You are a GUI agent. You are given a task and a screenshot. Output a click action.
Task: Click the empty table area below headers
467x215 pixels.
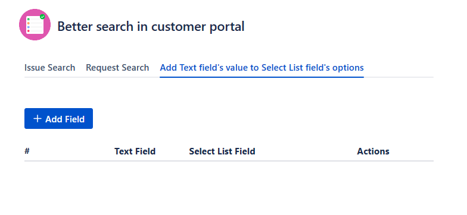[229, 184]
